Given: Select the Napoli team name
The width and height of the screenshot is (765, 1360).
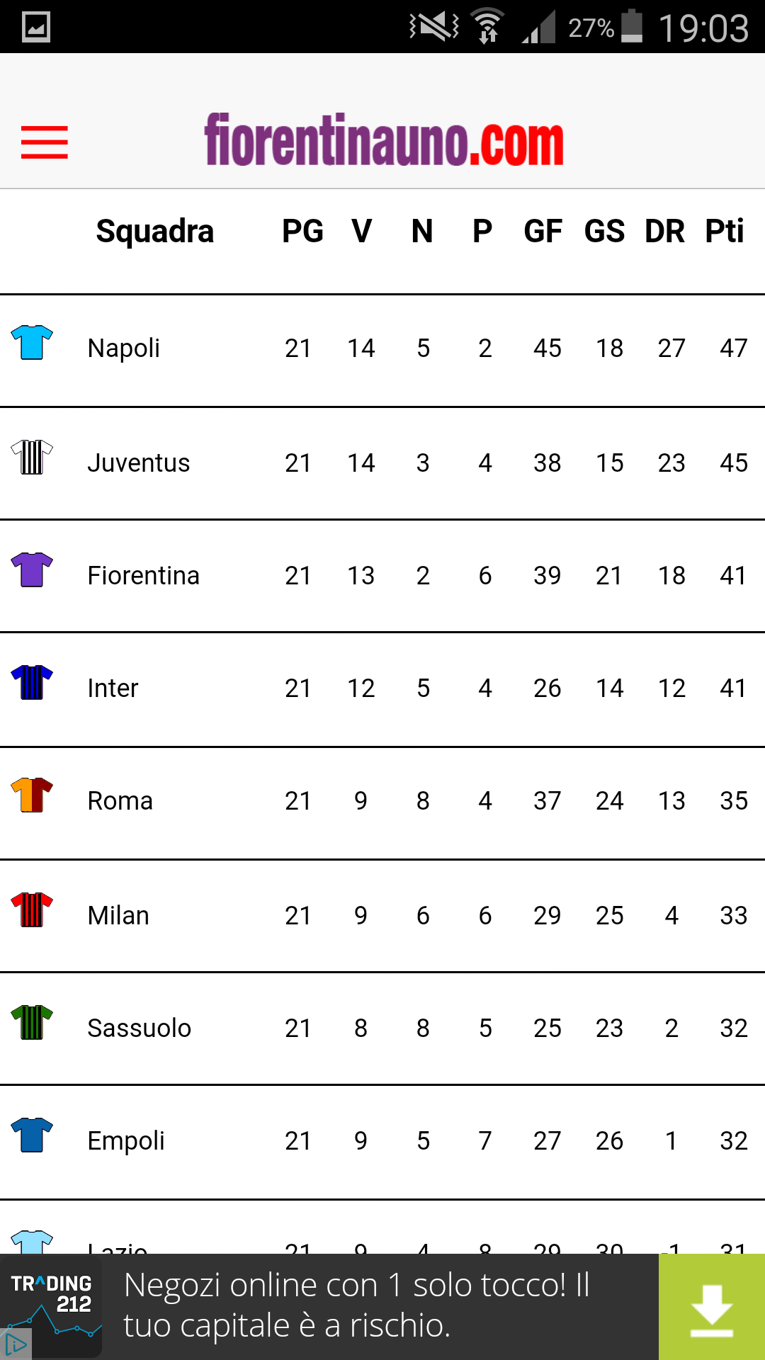Looking at the screenshot, I should click(x=124, y=348).
